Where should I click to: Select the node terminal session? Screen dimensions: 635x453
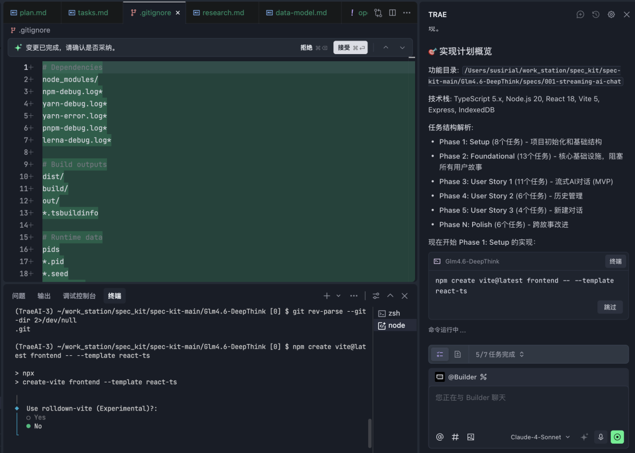395,325
